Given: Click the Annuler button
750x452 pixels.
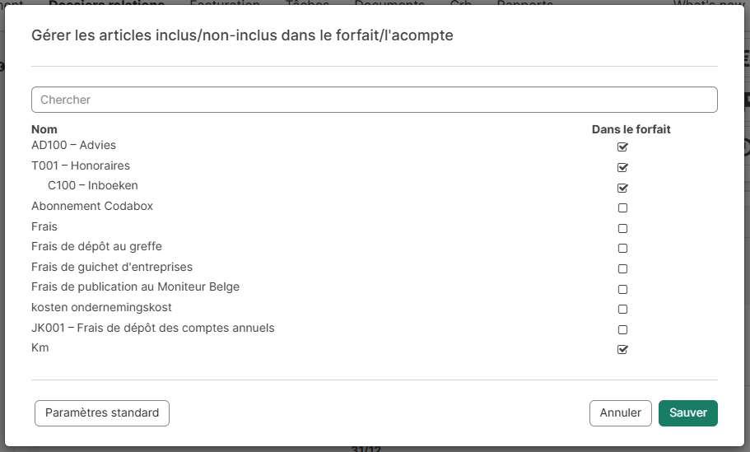Looking at the screenshot, I should [x=620, y=412].
